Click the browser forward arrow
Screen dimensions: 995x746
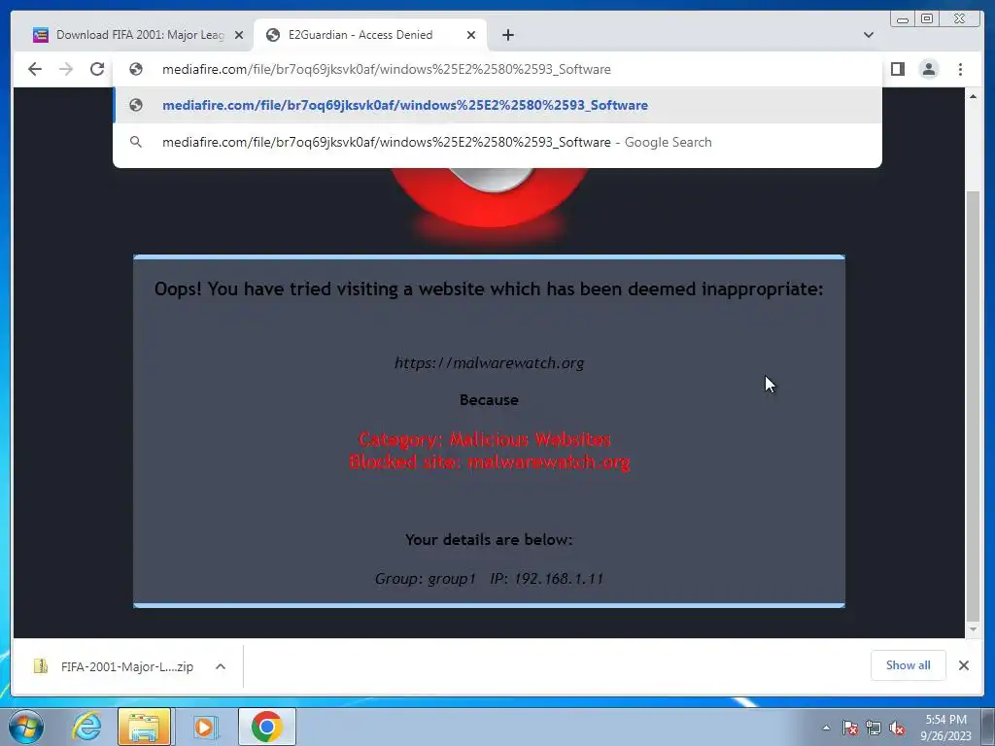click(66, 69)
